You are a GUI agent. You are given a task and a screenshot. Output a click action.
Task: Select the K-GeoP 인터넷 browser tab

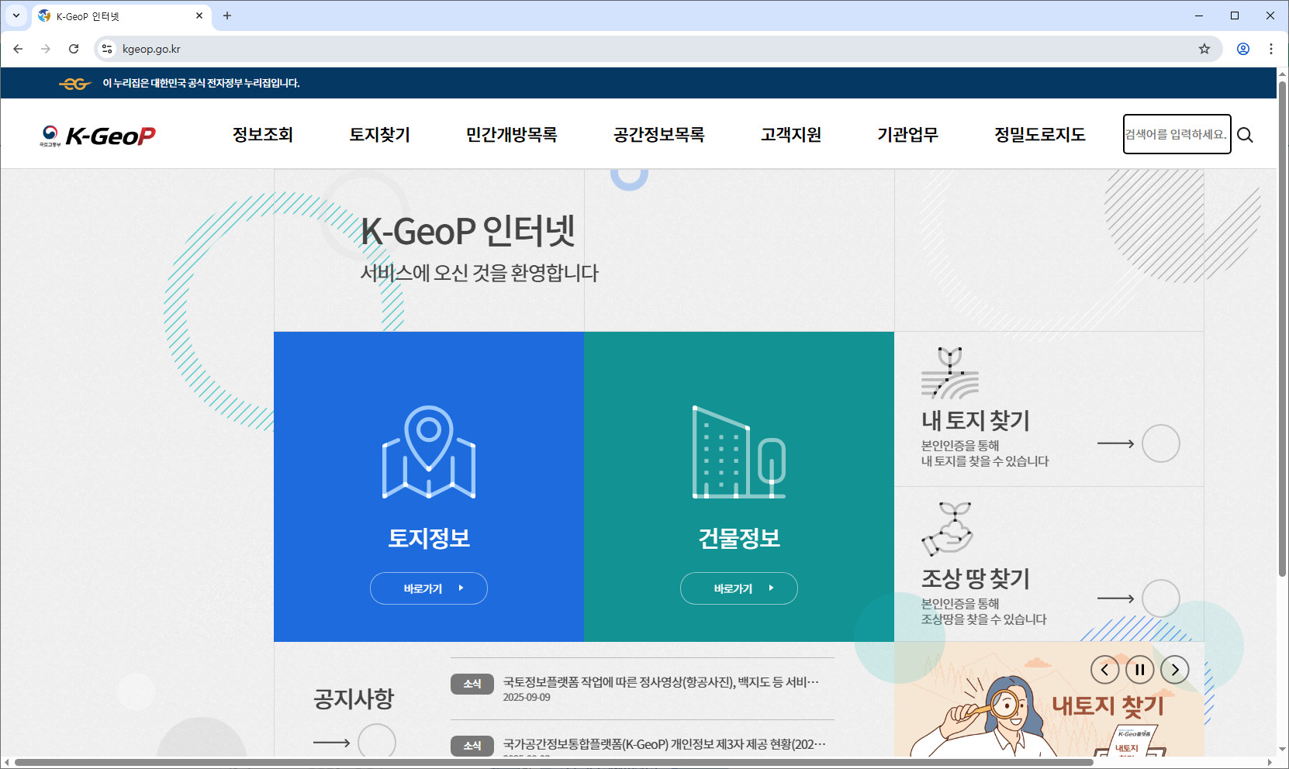tap(122, 16)
